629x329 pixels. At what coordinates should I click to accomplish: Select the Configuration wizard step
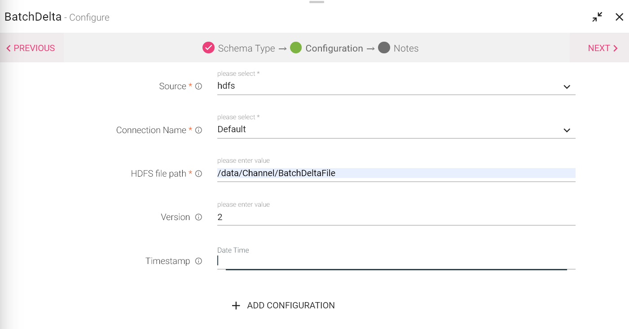click(x=327, y=48)
